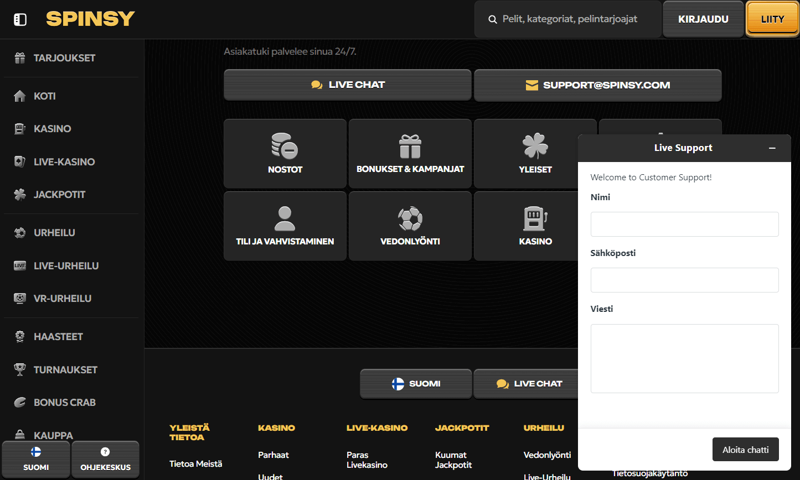Click the LIVE-KASINO footer heading

tap(377, 428)
